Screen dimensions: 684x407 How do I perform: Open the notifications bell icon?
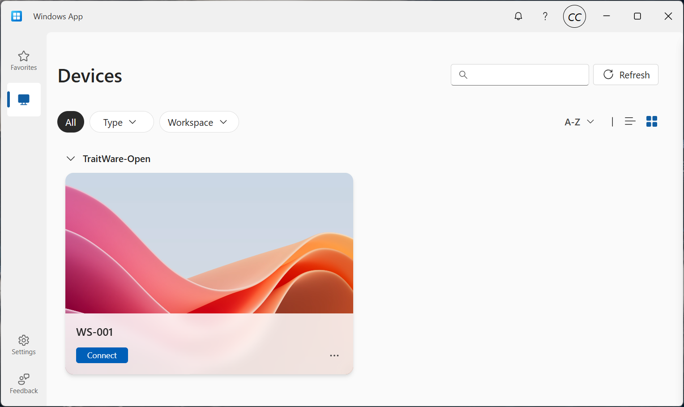coord(518,16)
